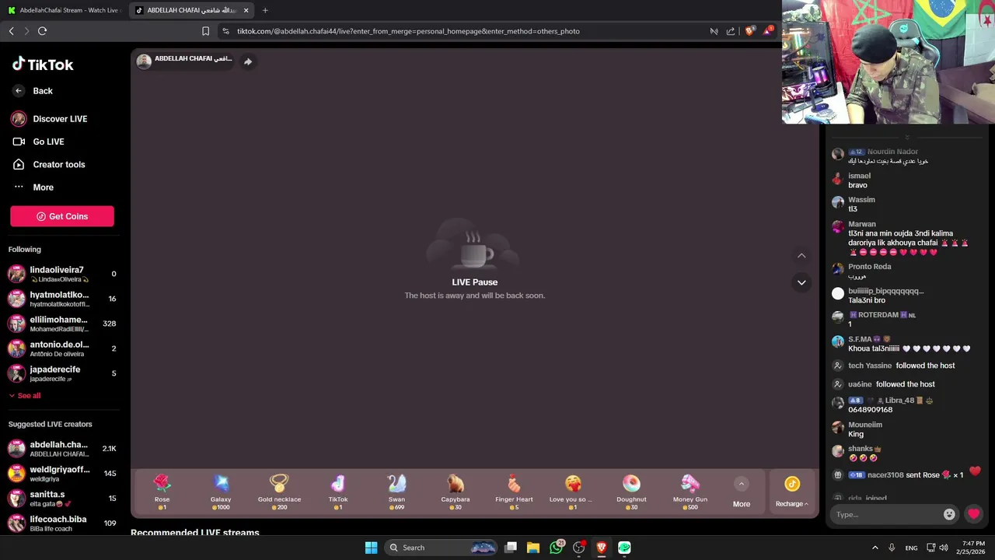The height and width of the screenshot is (560, 995).
Task: Send the Money Gun gift
Action: click(x=690, y=492)
